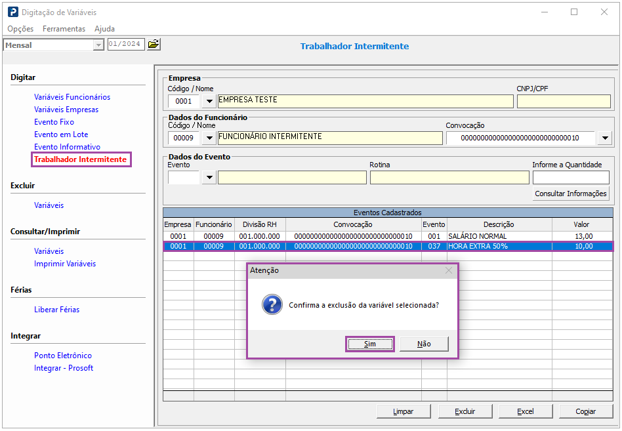Click the Funcionário código field 00009
Screen dimensions: 622x431
[x=184, y=138]
